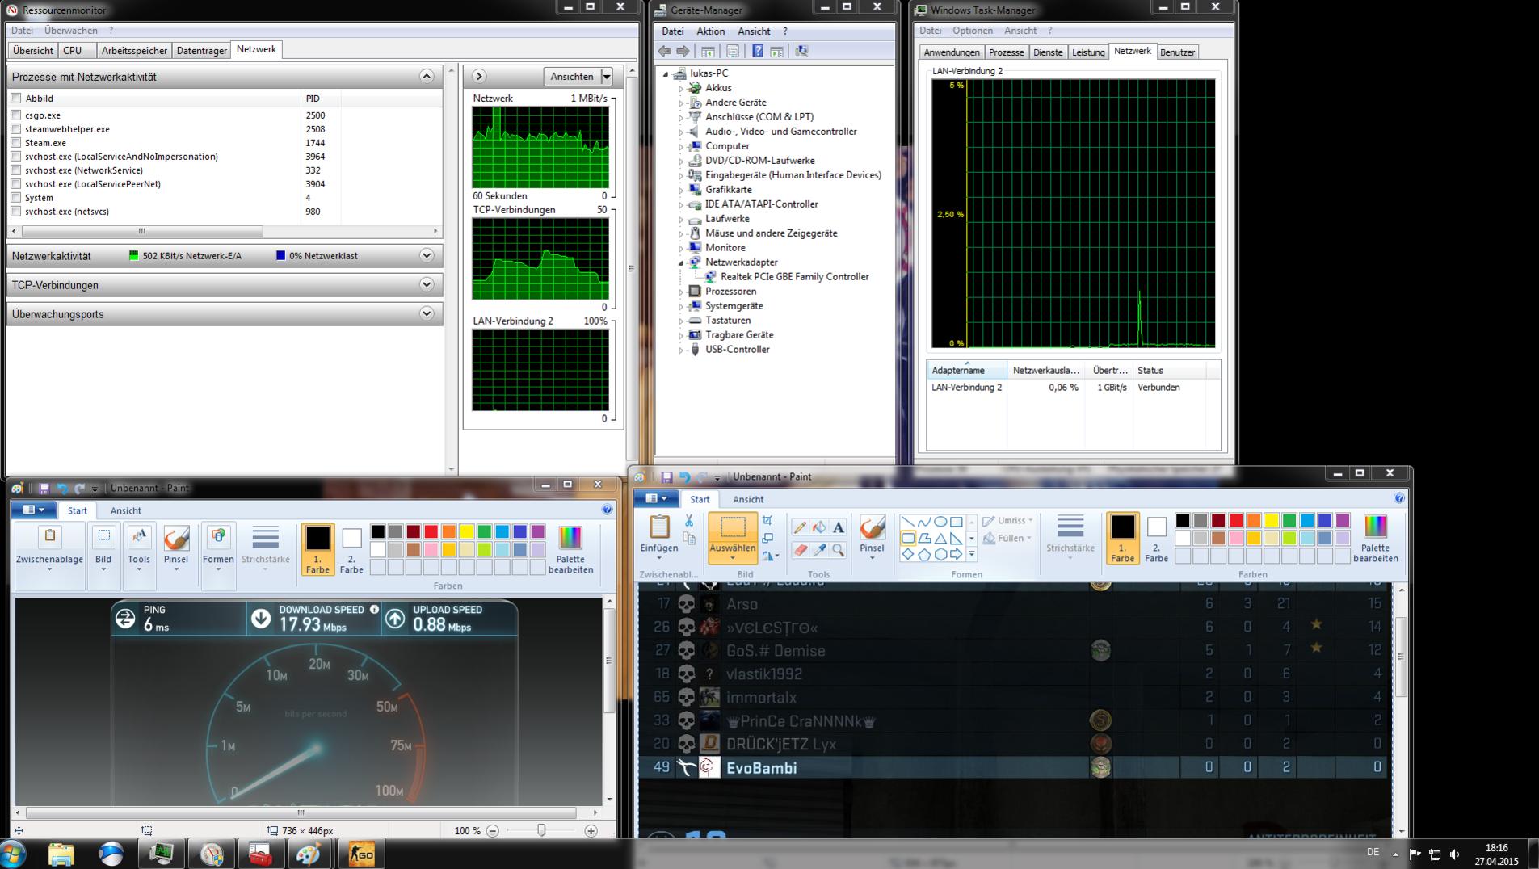Viewport: 1539px width, 869px height.
Task: Click the Paint taskbar icon
Action: click(x=309, y=854)
